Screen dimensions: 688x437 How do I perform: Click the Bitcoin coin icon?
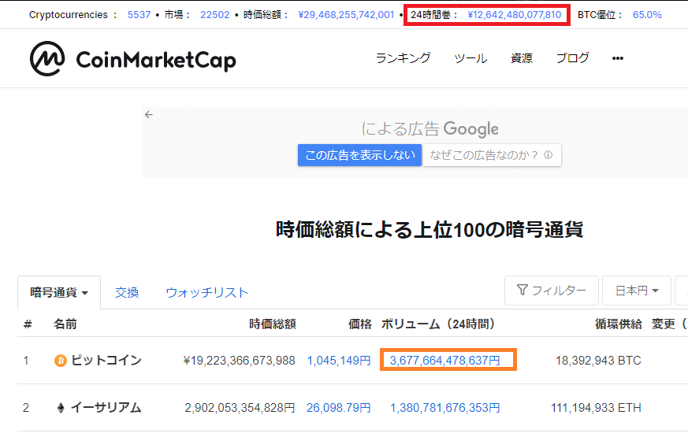tap(60, 361)
